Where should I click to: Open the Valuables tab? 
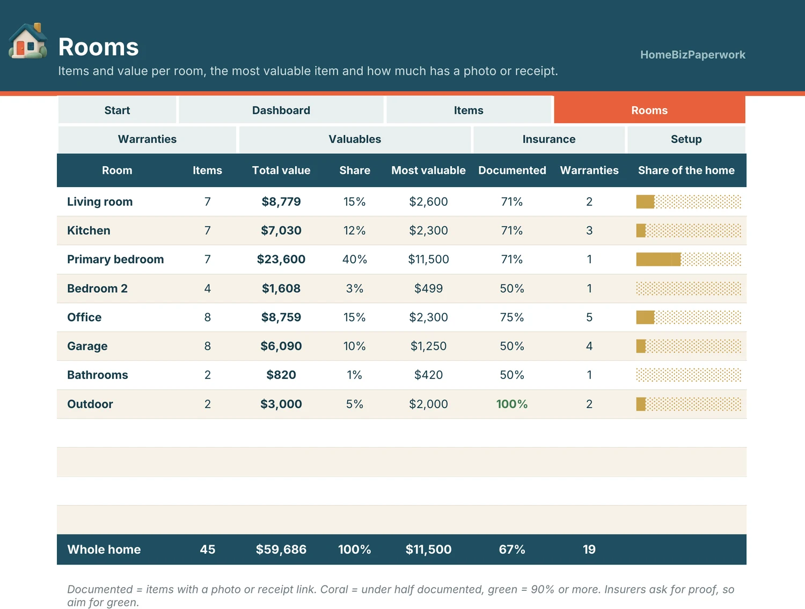pos(355,139)
